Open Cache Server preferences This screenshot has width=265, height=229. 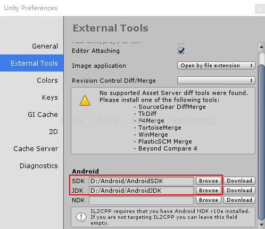point(36,148)
